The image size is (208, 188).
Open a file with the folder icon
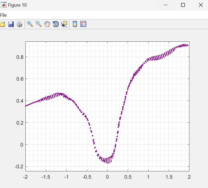[2, 24]
